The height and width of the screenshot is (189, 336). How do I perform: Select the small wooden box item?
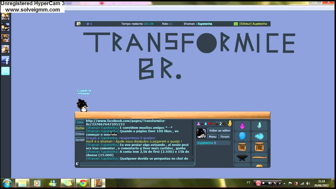242,147
